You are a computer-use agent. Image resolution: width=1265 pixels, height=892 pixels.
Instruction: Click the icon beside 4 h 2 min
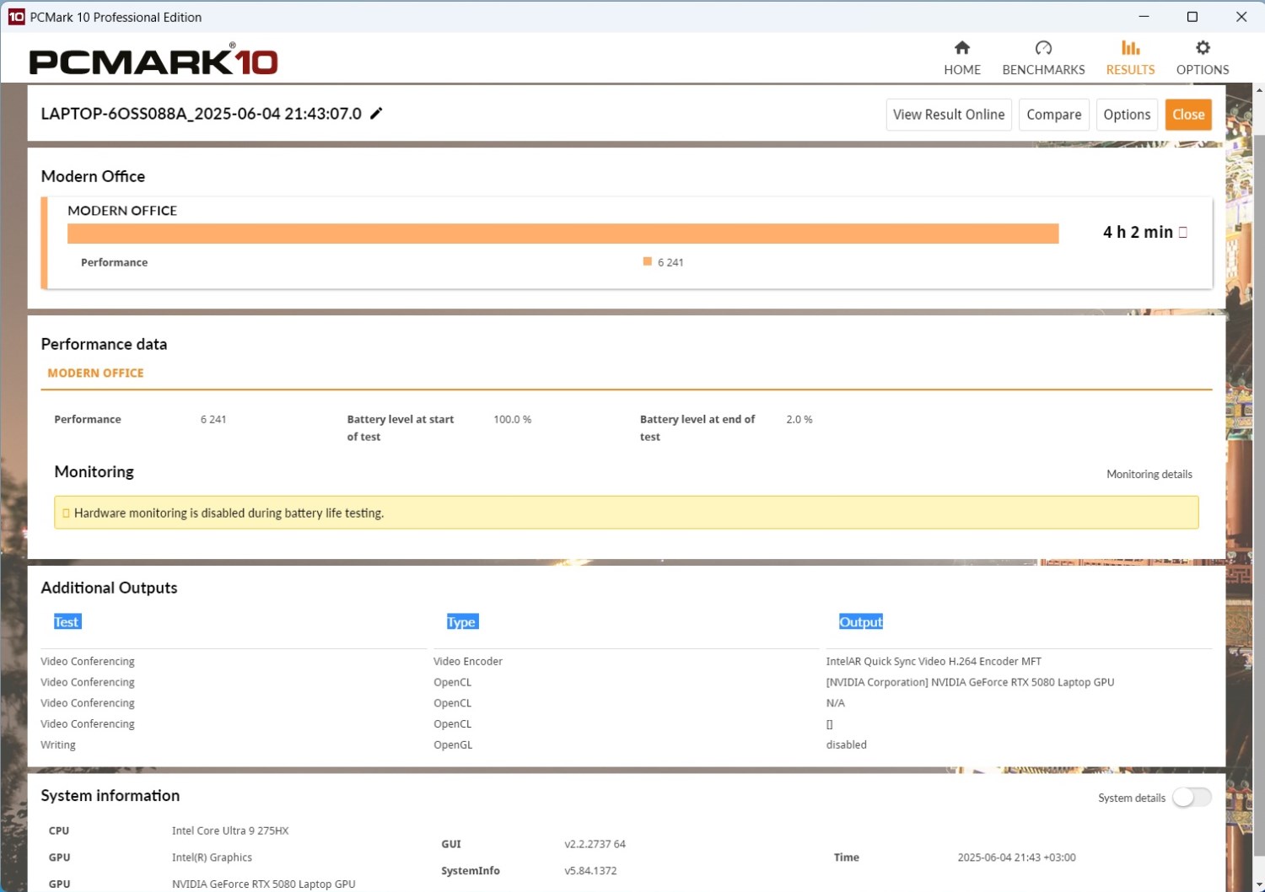pos(1182,233)
